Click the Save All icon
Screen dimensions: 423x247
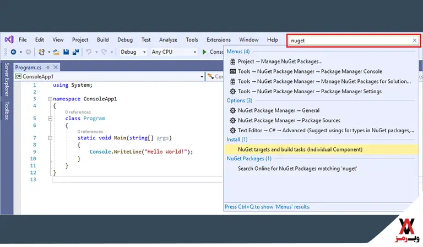pos(76,52)
